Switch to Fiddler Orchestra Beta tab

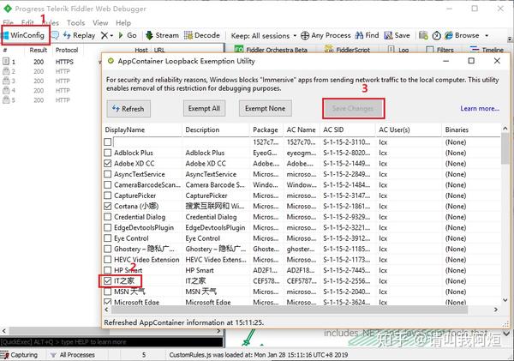pos(271,49)
